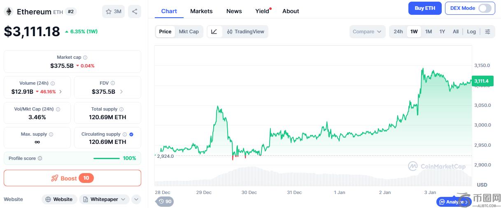Select the line chart type icon
Viewport: 501px width, 208px height.
tap(214, 32)
